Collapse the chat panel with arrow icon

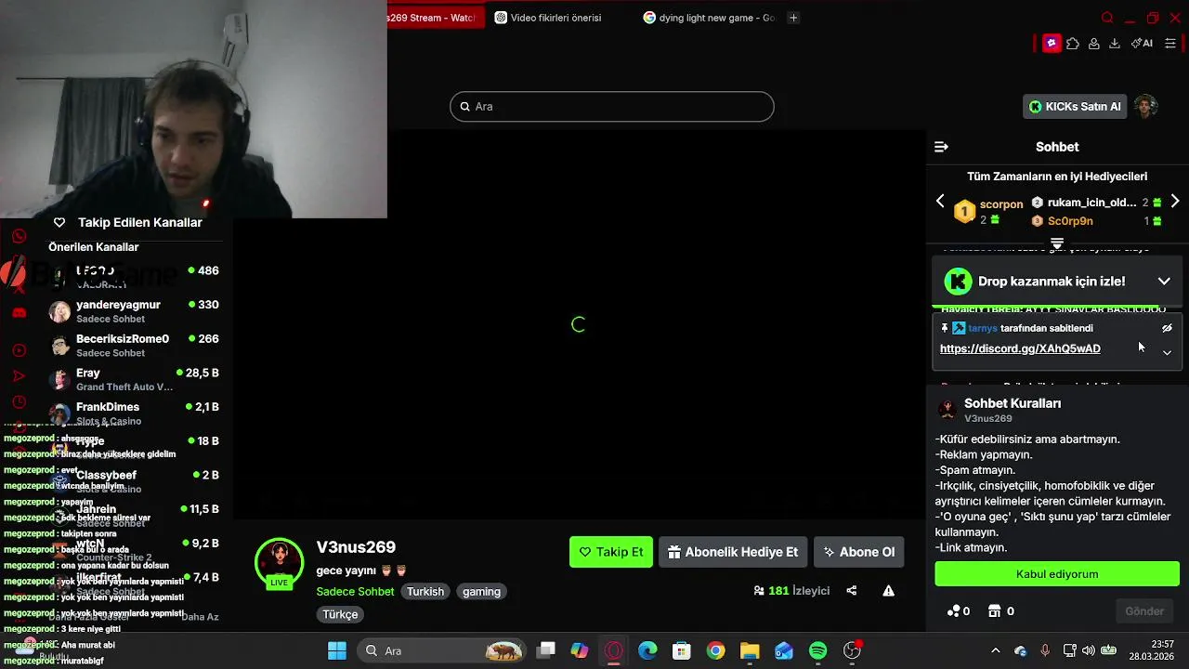click(x=941, y=147)
